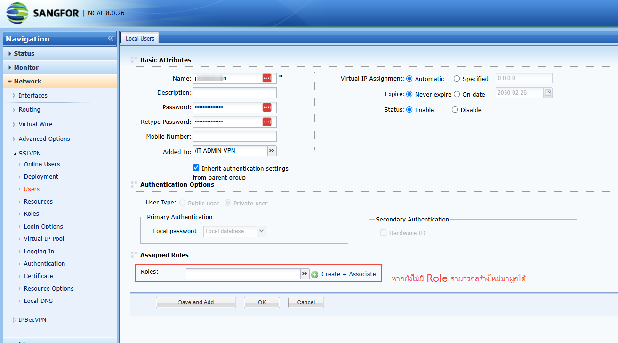Choose Never expire option
Image resolution: width=618 pixels, height=343 pixels.
[x=409, y=94]
